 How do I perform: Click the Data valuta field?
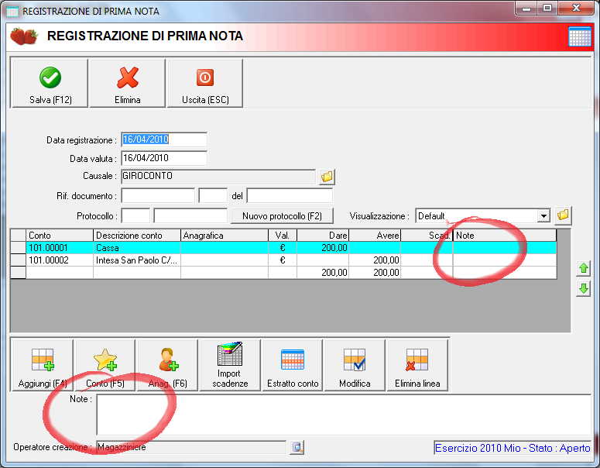tap(164, 158)
